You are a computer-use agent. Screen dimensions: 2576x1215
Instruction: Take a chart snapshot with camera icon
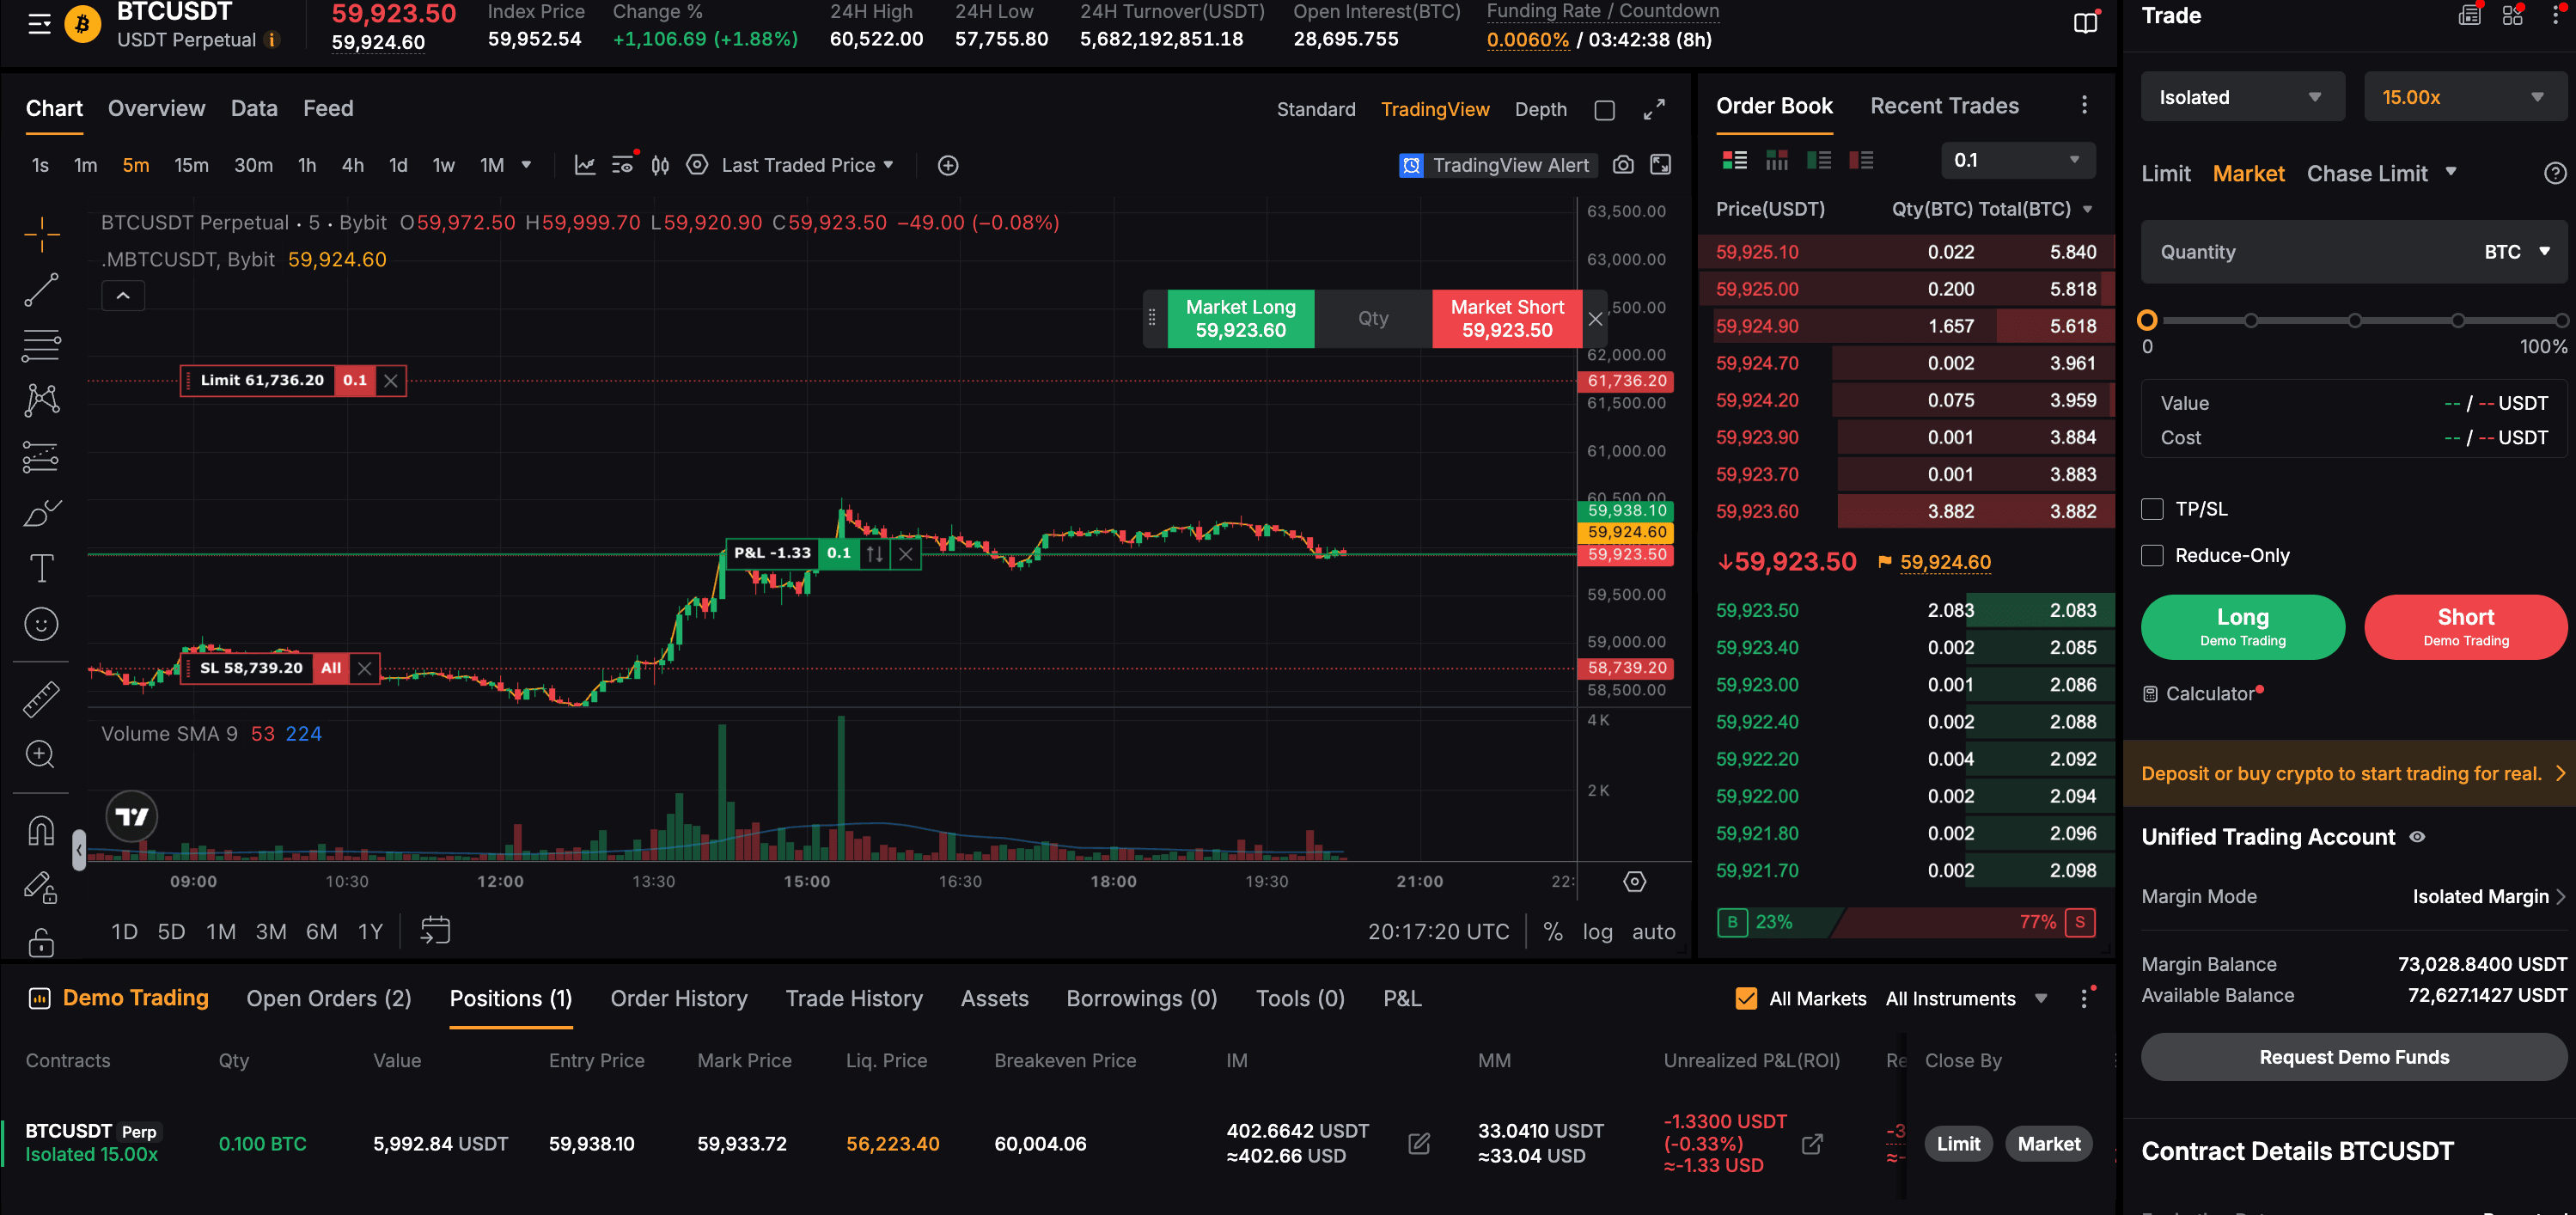tap(1623, 165)
